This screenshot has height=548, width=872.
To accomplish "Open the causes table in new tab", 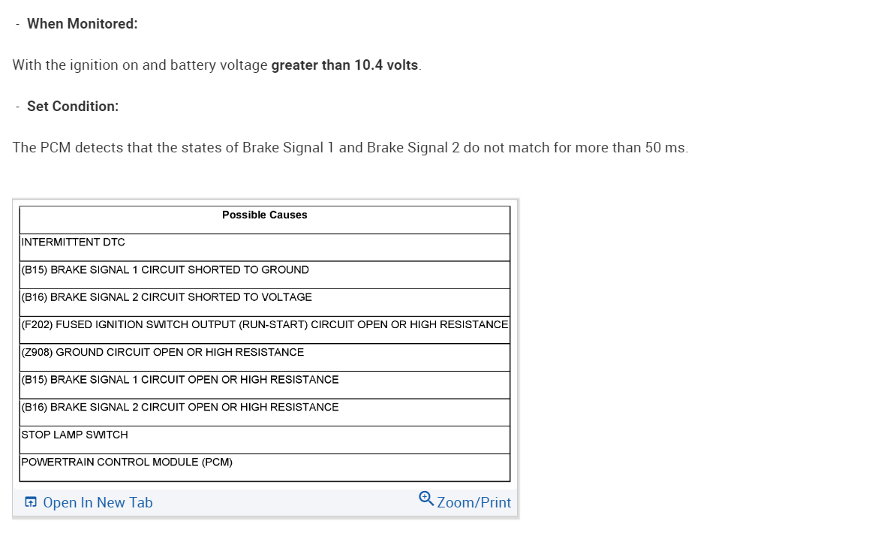I will [98, 503].
